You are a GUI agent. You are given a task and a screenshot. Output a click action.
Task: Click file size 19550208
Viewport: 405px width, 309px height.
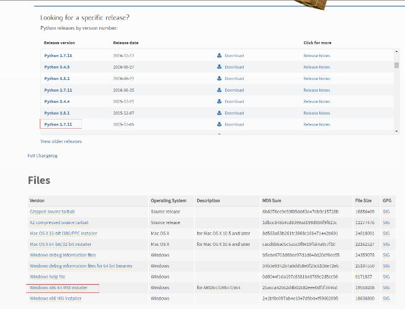(365, 287)
